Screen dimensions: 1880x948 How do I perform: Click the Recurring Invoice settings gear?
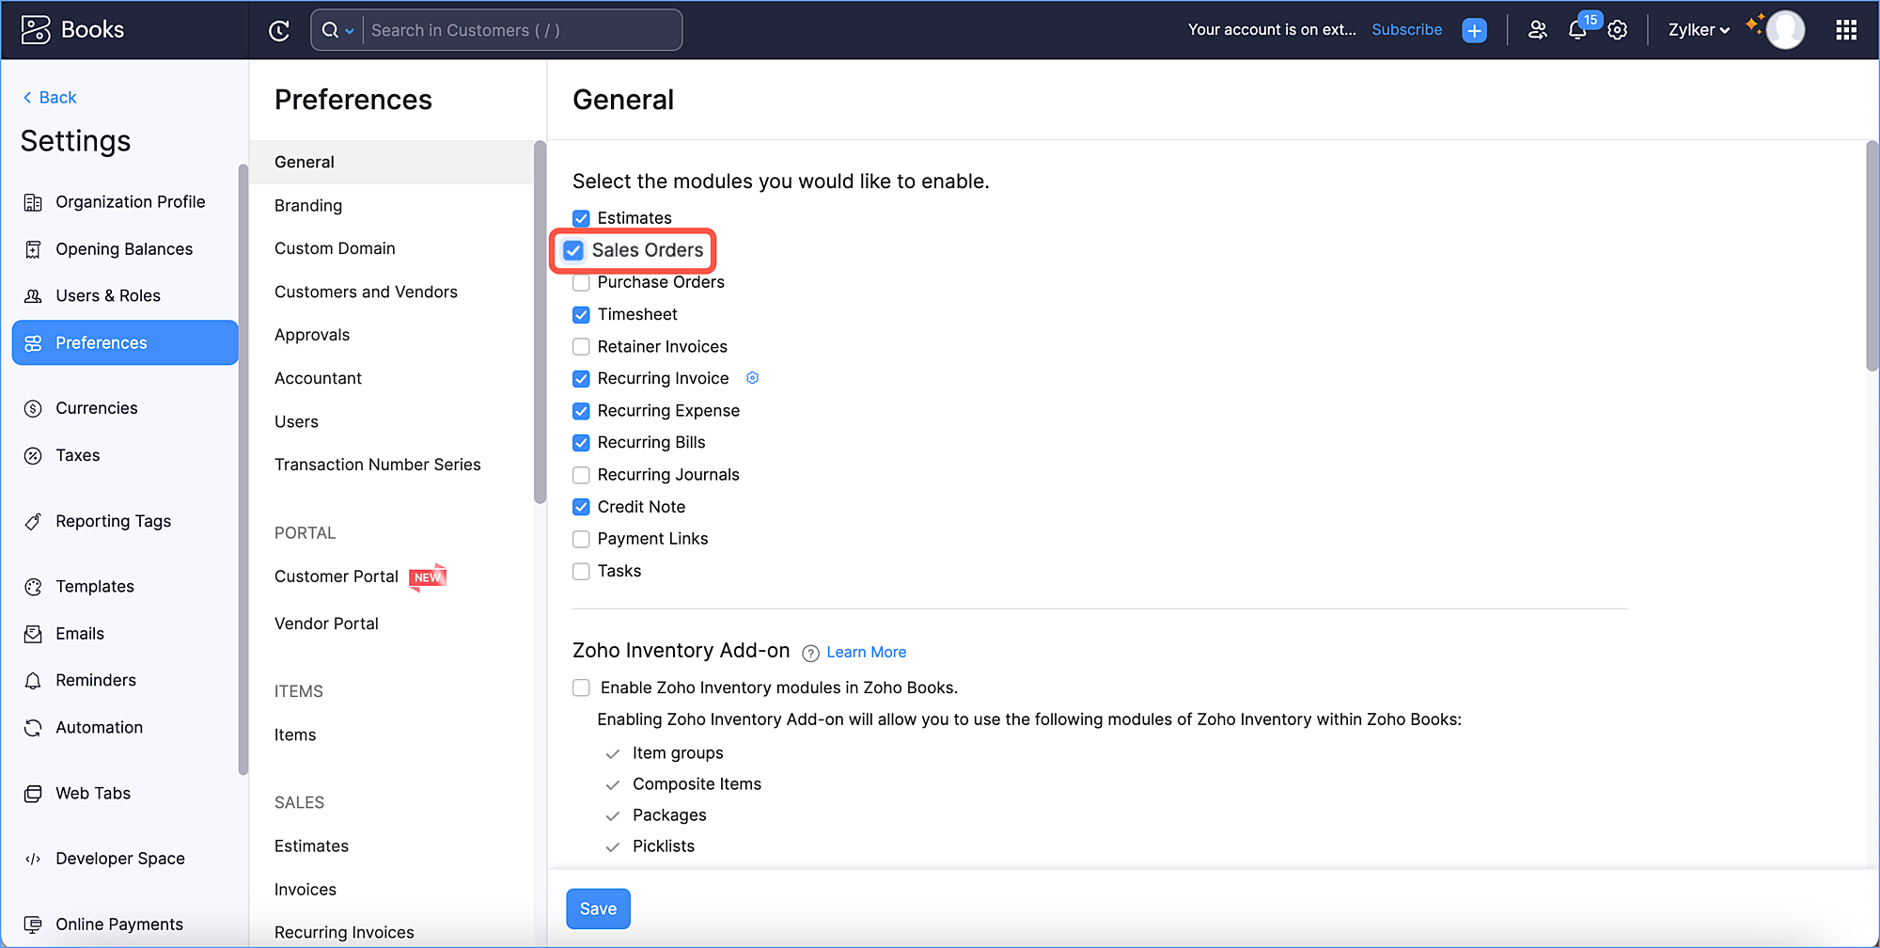(752, 378)
